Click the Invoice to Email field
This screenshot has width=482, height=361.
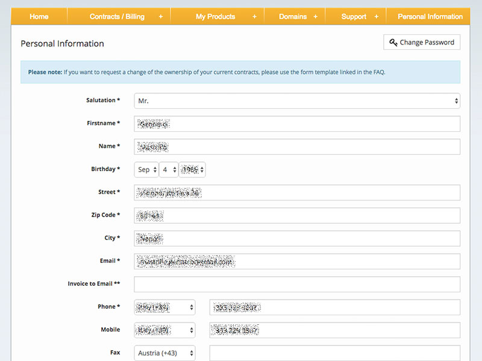(x=297, y=284)
